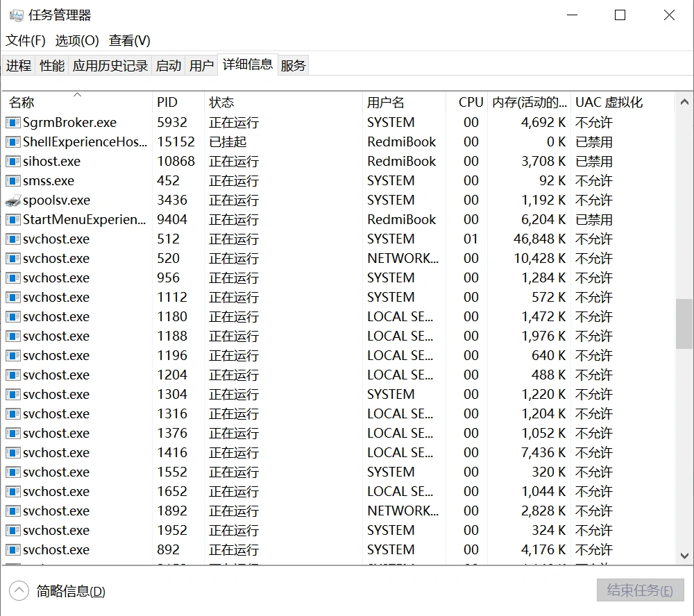Click the scrollbar up arrow
The height and width of the screenshot is (616, 694).
(x=684, y=102)
